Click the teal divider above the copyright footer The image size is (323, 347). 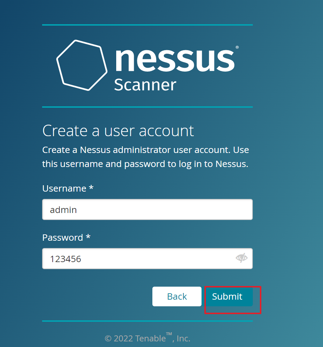pos(147,321)
